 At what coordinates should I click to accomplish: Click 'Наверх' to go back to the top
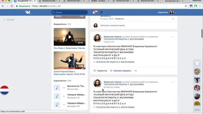pos(9,20)
